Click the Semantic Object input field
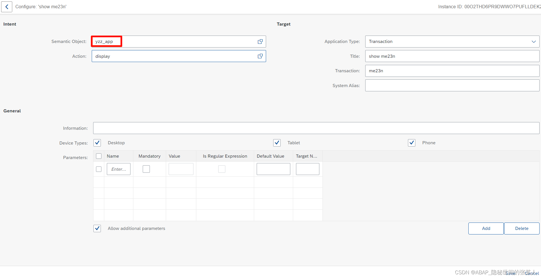The height and width of the screenshot is (278, 541). tap(179, 42)
